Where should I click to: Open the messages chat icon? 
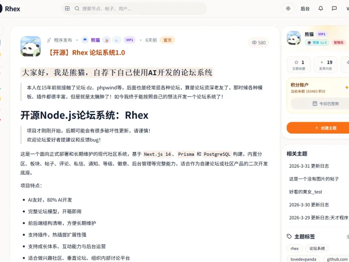click(x=334, y=8)
